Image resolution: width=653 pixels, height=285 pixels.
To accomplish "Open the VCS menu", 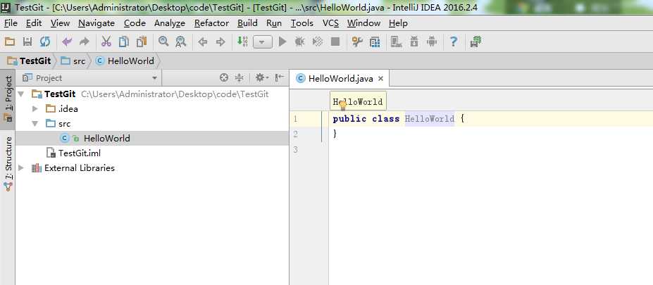I will (x=330, y=23).
